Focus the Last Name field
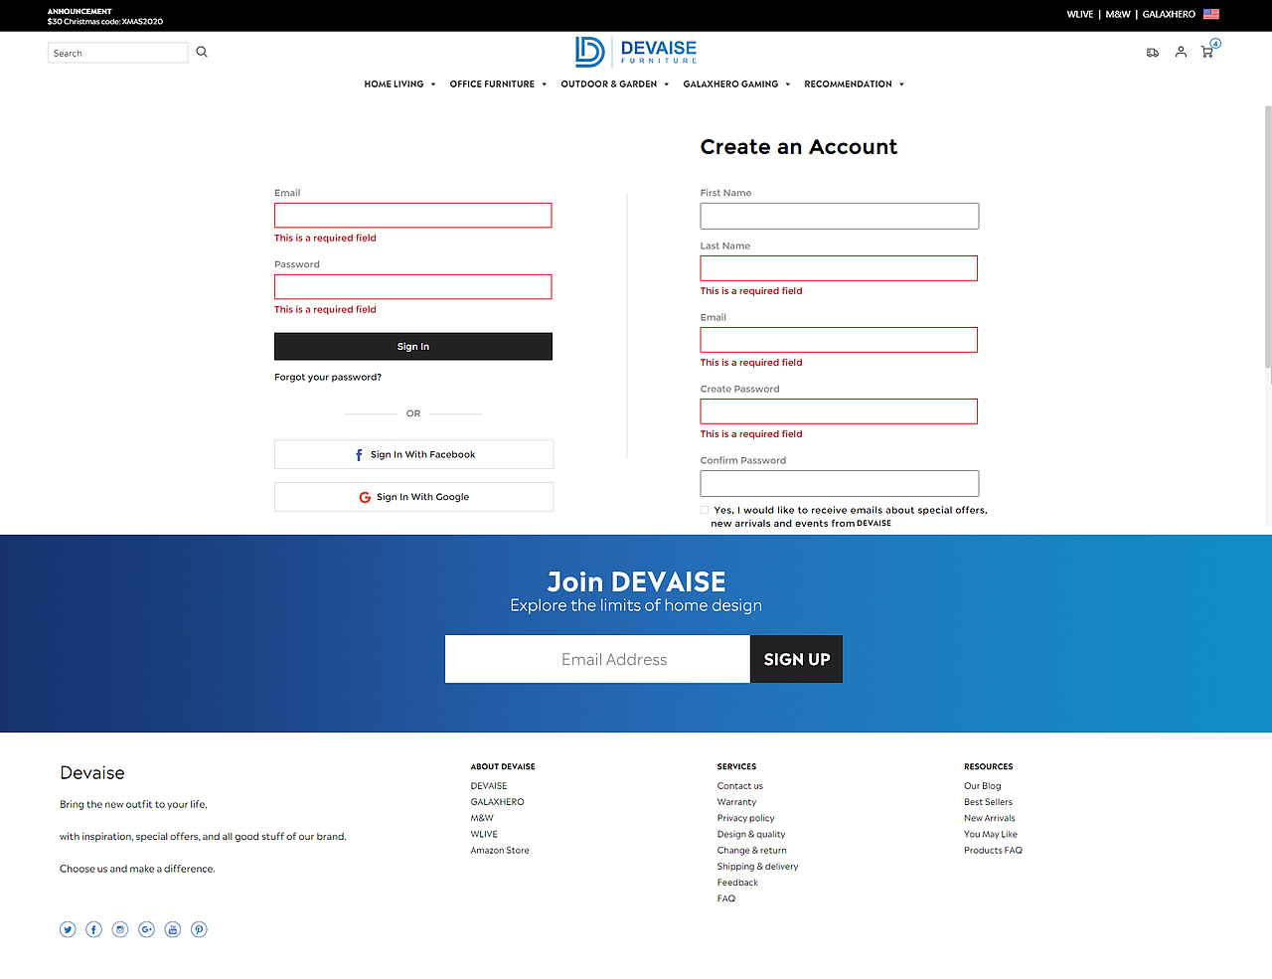The width and height of the screenshot is (1272, 979). click(x=839, y=268)
